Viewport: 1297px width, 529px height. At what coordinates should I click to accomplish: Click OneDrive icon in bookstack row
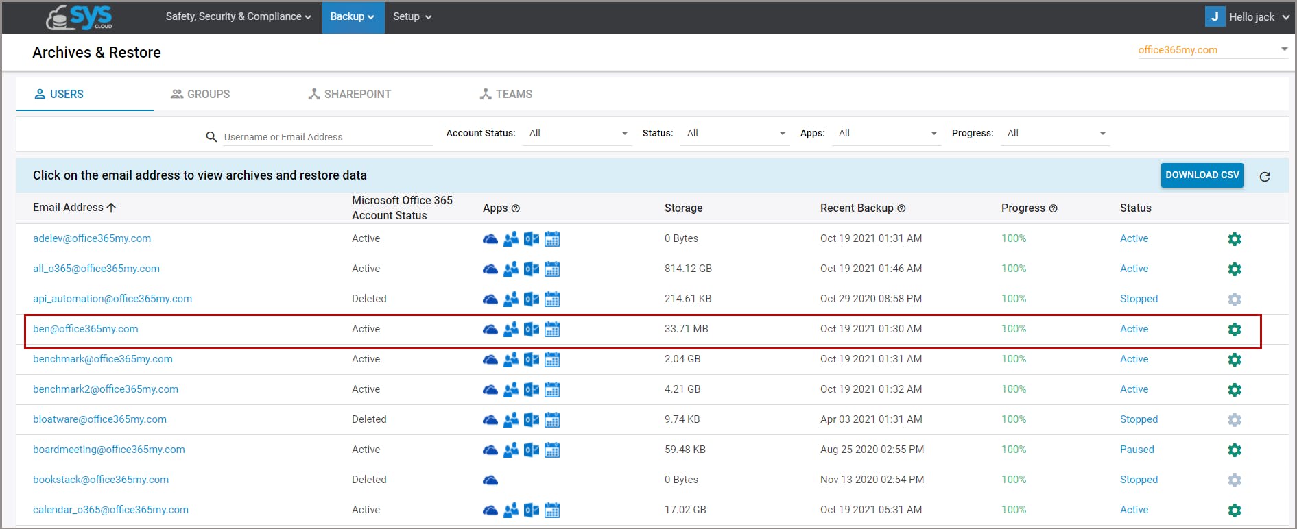(490, 480)
